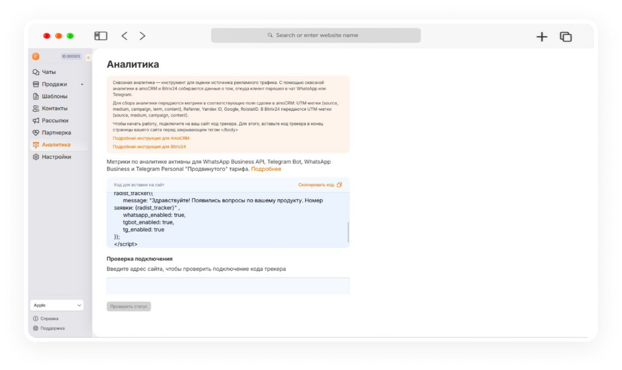622x370 pixels.
Task: Click the Справка info icon
Action: (36, 319)
